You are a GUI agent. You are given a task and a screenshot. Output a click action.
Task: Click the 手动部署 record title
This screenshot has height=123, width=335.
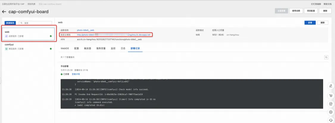coord(65,66)
